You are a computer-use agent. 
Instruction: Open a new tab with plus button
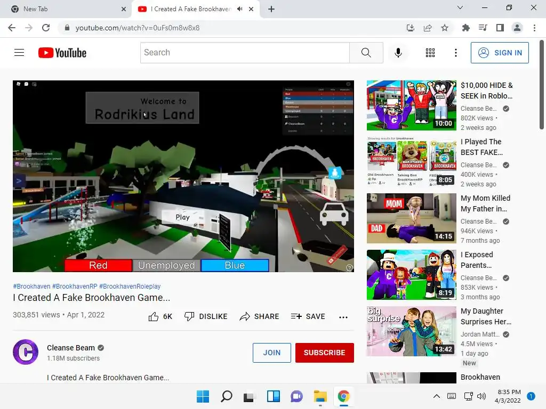point(271,9)
